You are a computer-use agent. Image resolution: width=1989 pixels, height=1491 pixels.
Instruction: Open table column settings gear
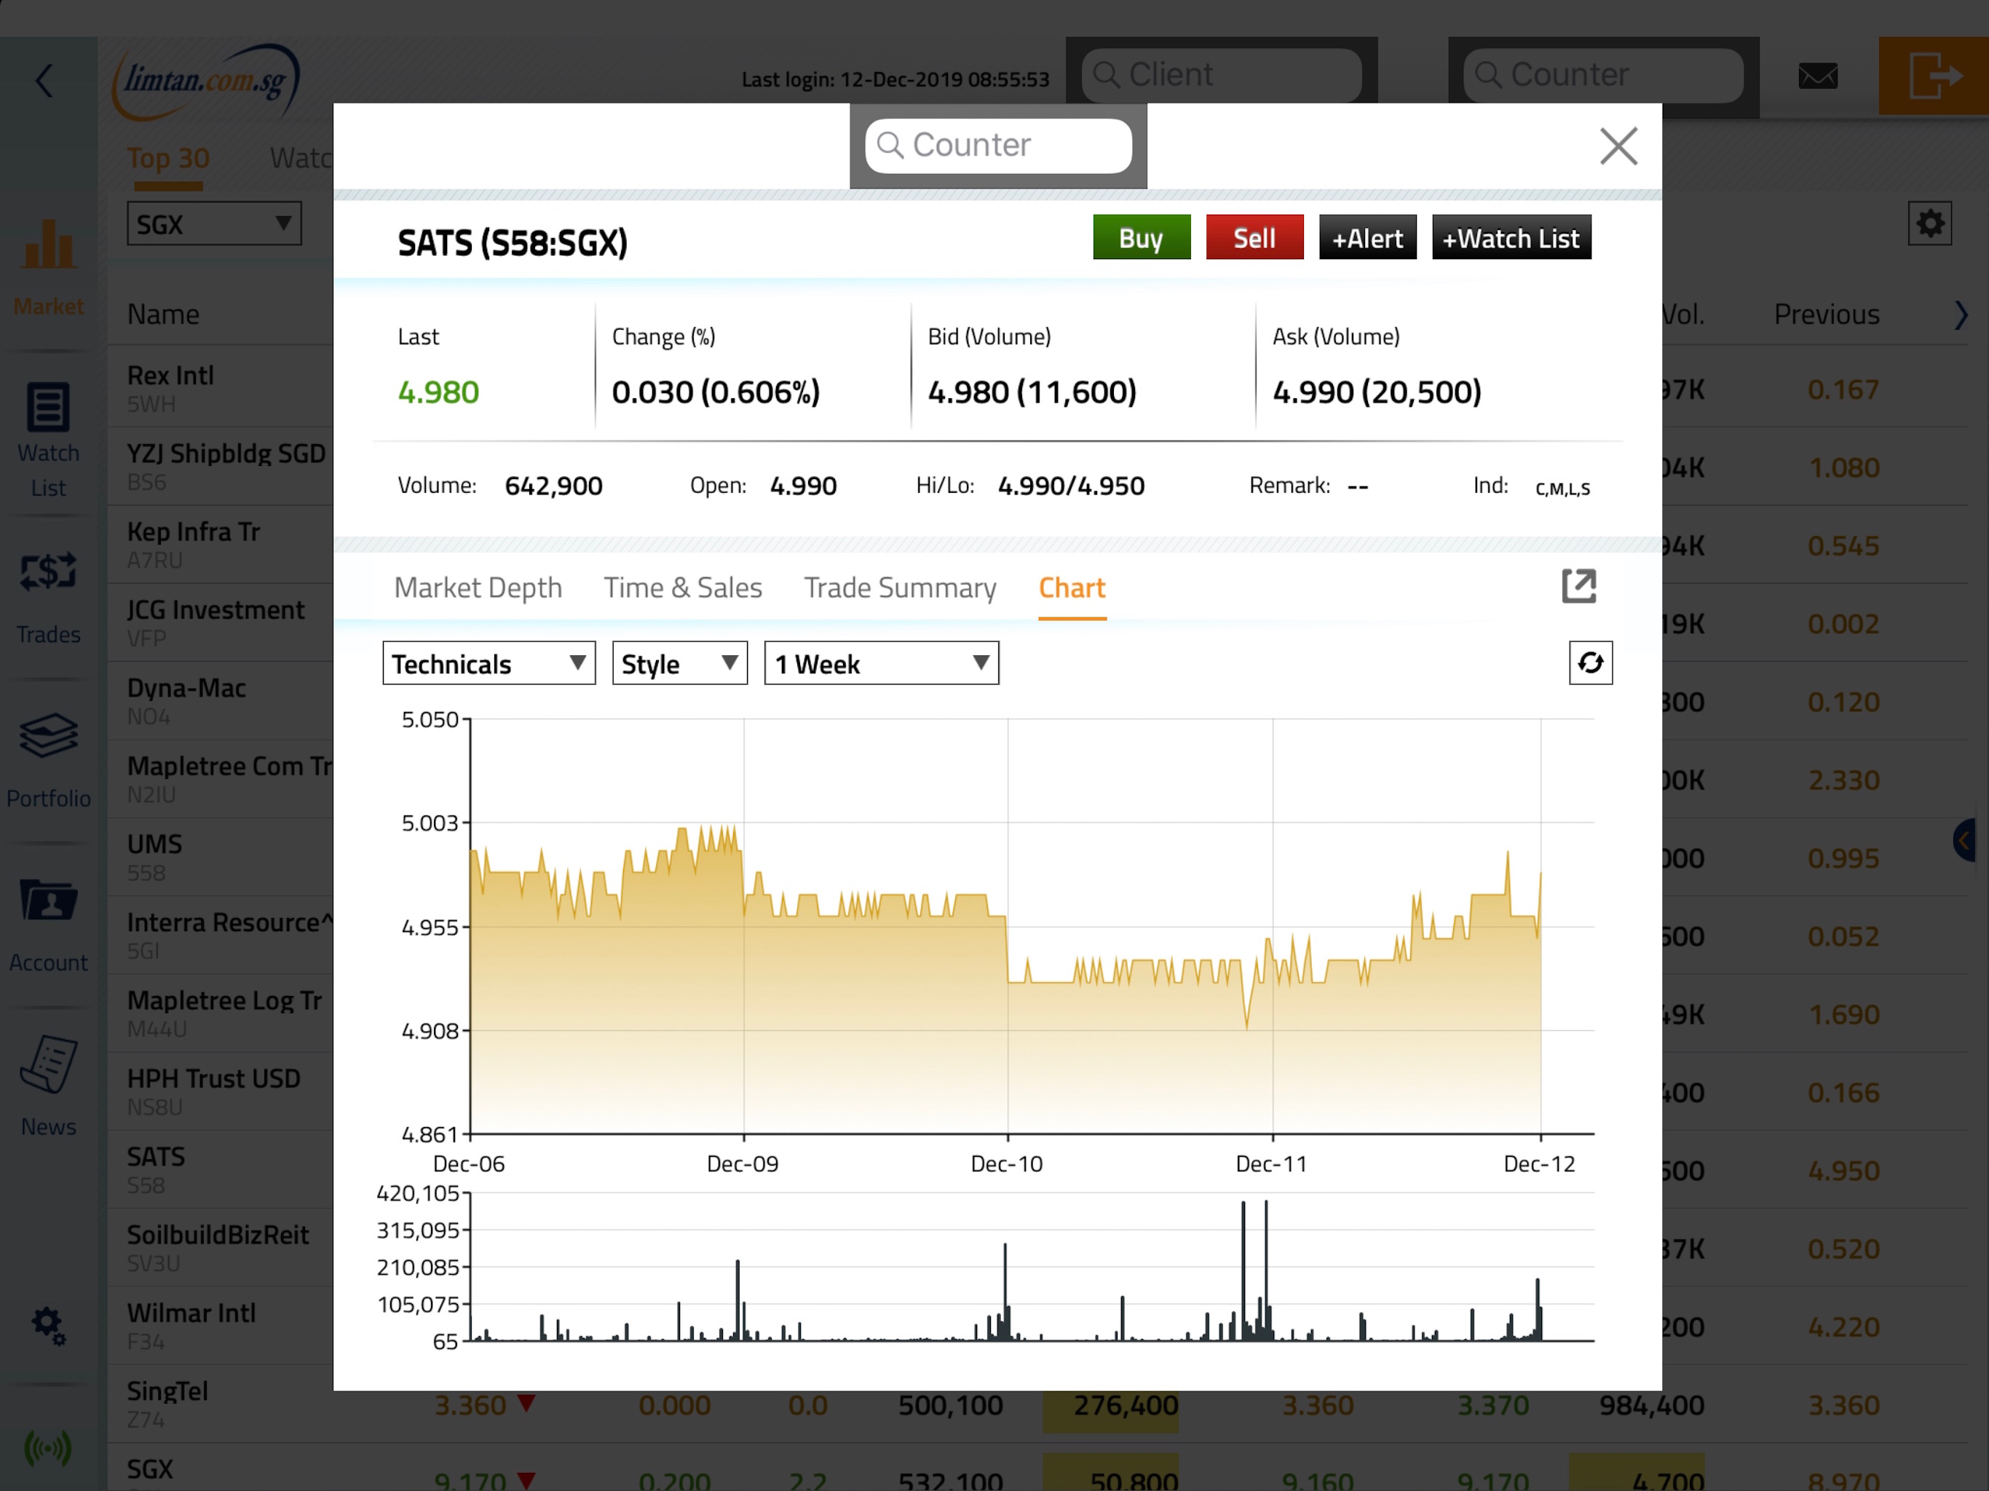1929,223
